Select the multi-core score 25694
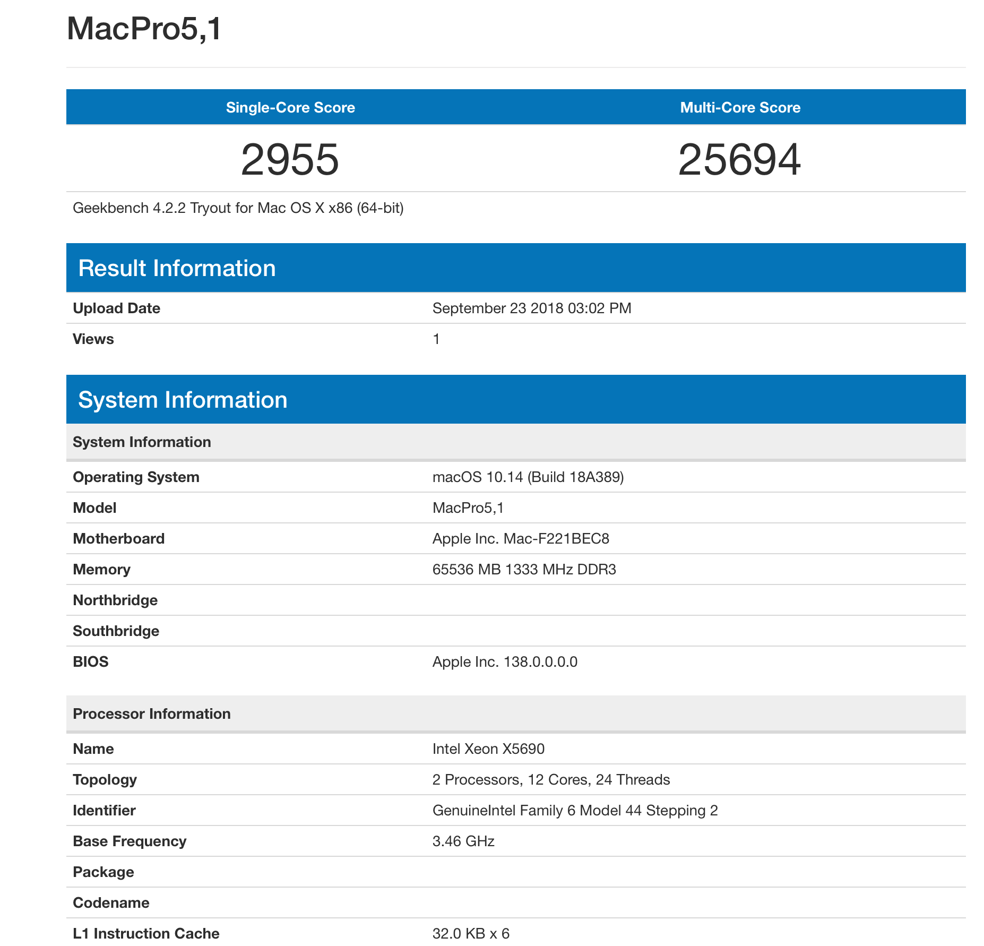The width and height of the screenshot is (984, 946). pos(740,159)
